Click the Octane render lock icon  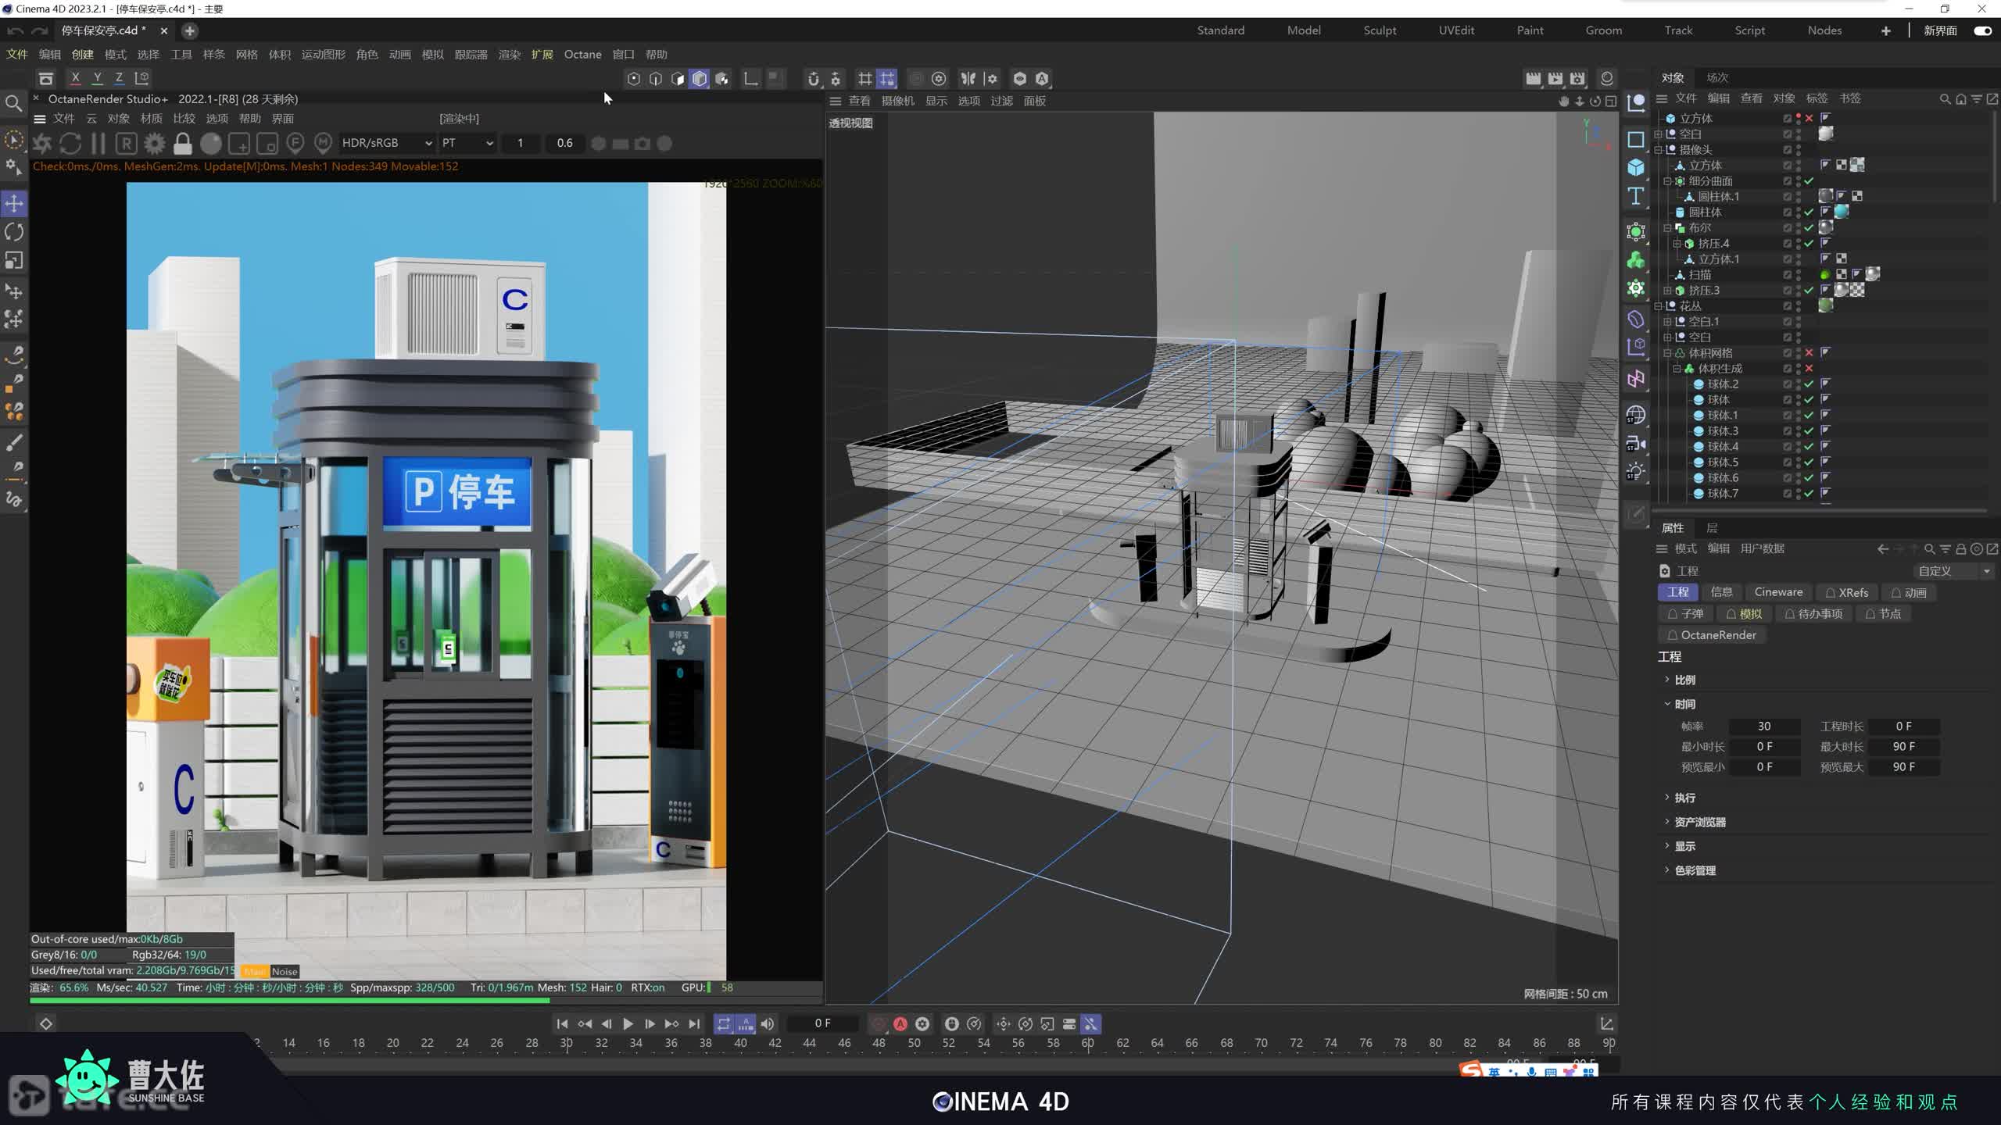coord(183,144)
